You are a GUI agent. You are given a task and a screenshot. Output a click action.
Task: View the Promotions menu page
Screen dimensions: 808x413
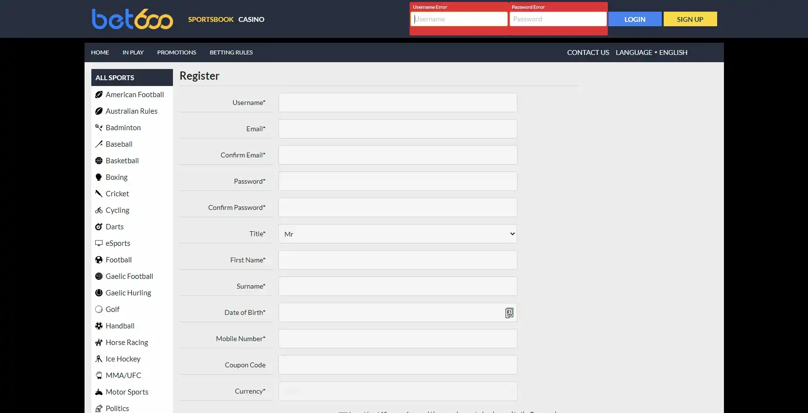point(177,52)
